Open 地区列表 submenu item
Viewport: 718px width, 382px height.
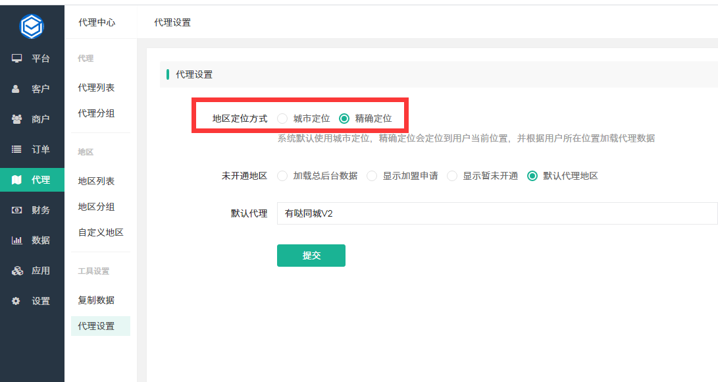[x=96, y=181]
